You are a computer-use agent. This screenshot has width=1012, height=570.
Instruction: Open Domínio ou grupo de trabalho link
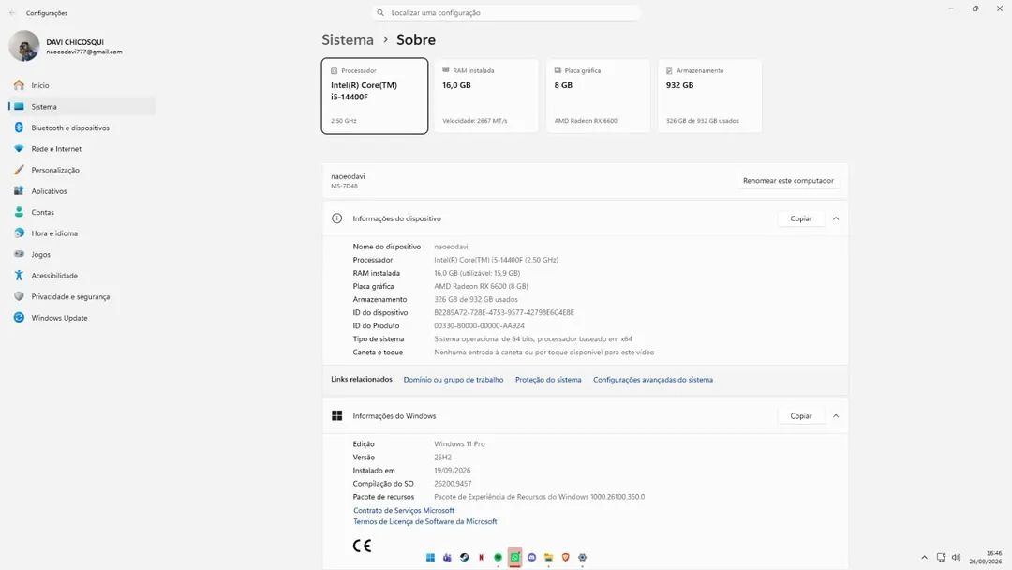click(454, 380)
